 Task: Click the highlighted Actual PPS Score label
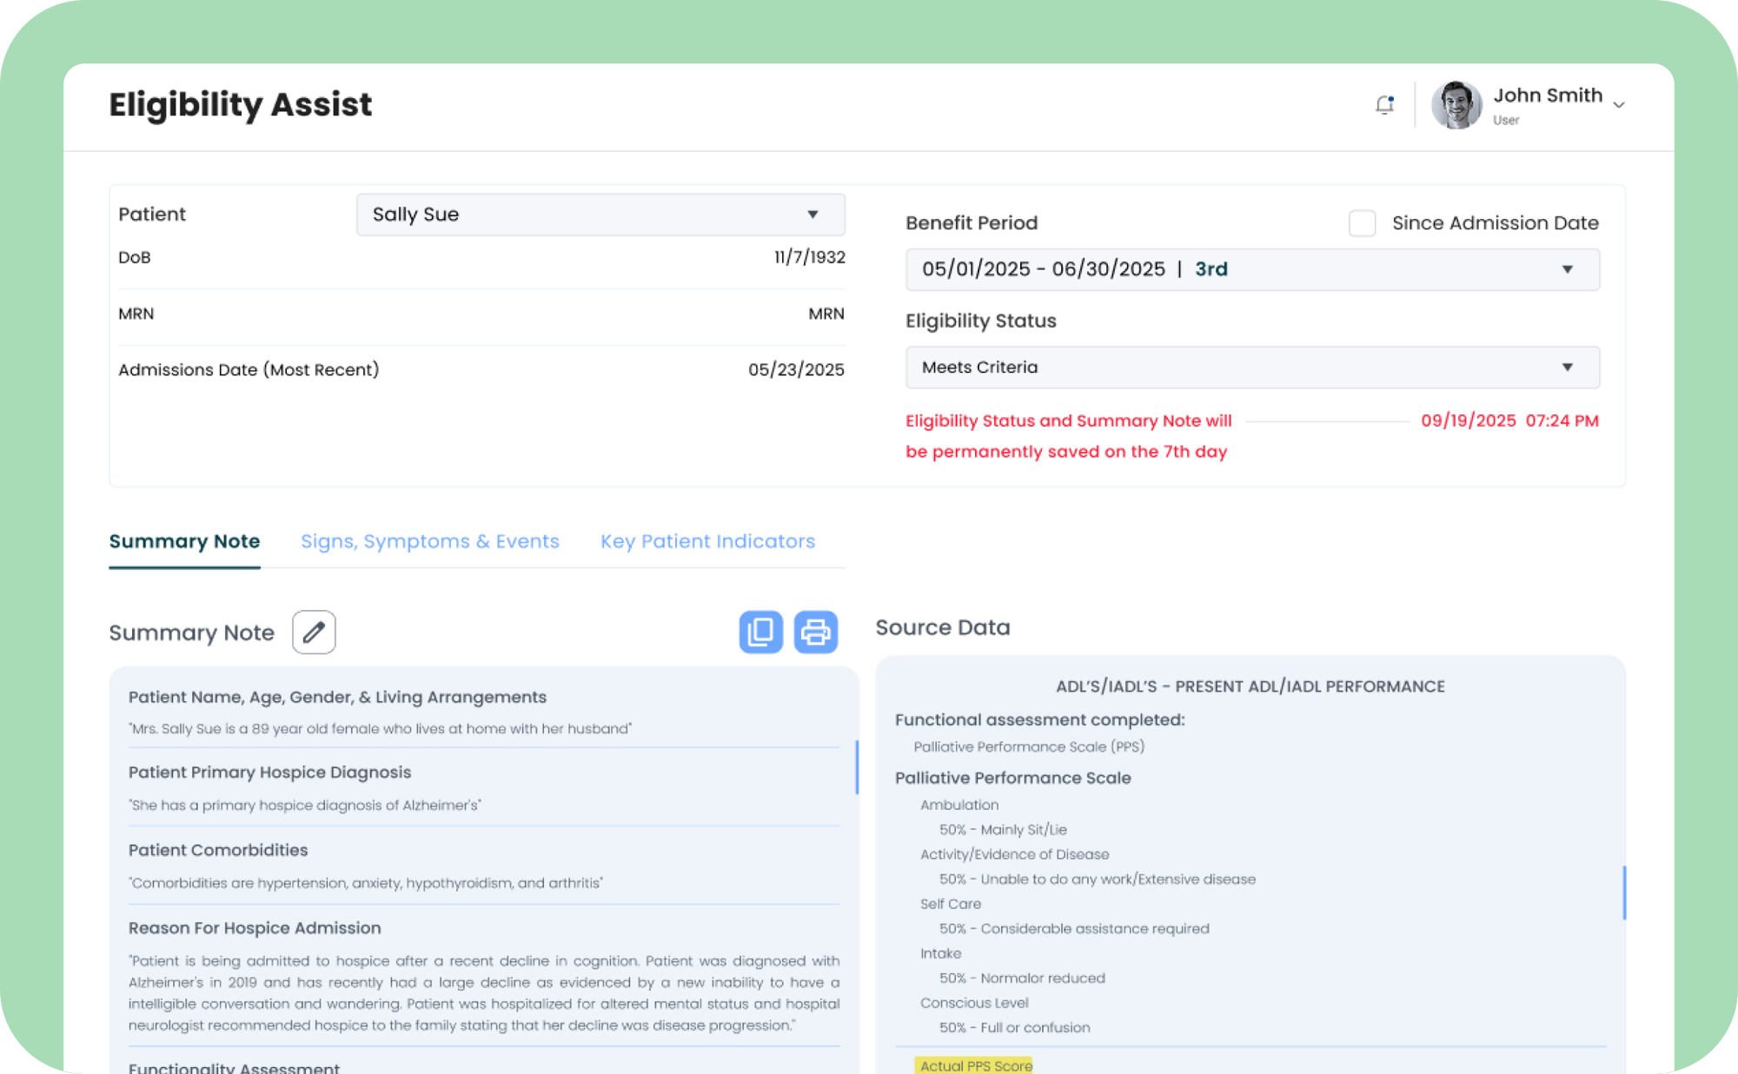pos(975,1065)
